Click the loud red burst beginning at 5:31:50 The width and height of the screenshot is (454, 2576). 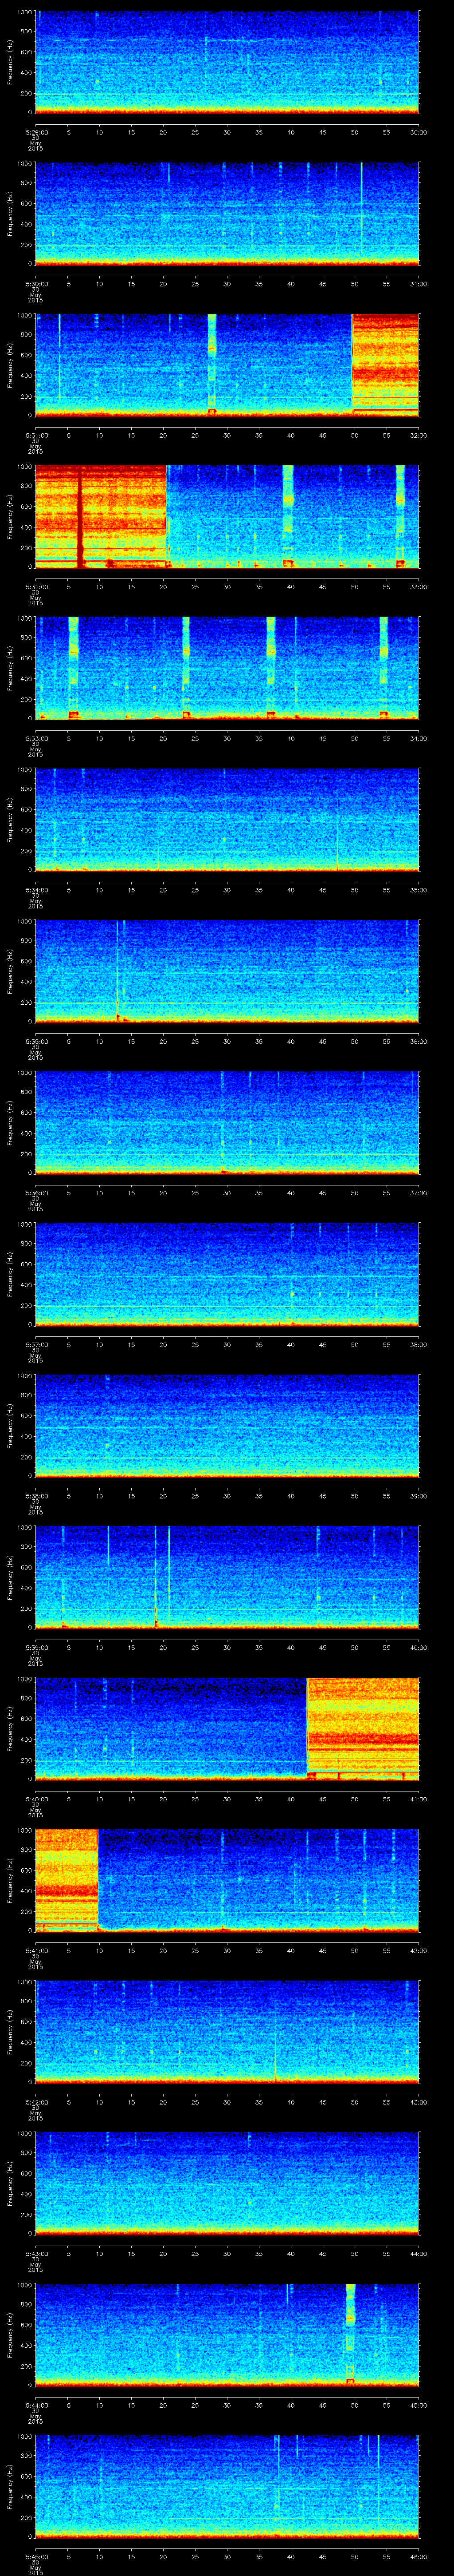click(x=385, y=365)
